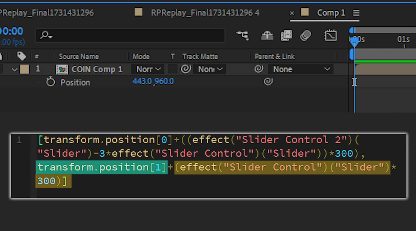Click the Motion Blur icon
The width and height of the screenshot is (416, 231).
[x=305, y=35]
